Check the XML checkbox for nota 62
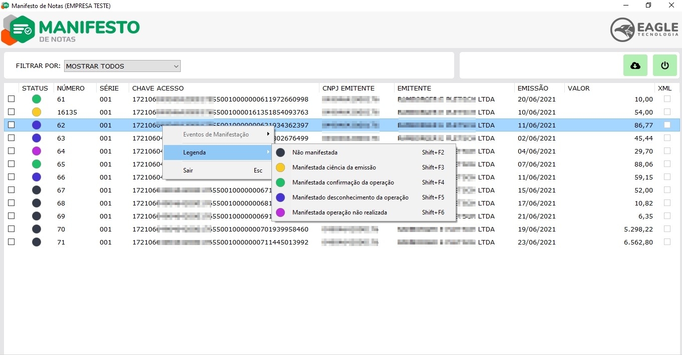Viewport: 682px width, 355px height. (667, 125)
